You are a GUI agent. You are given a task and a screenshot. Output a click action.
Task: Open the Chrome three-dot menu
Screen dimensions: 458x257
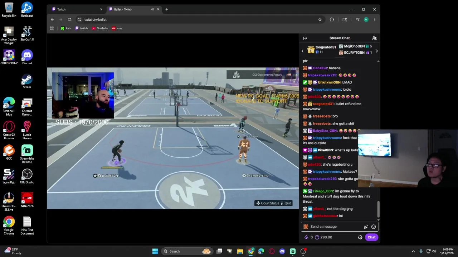point(375,20)
